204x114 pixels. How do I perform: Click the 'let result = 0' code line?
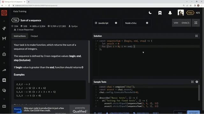111,44
